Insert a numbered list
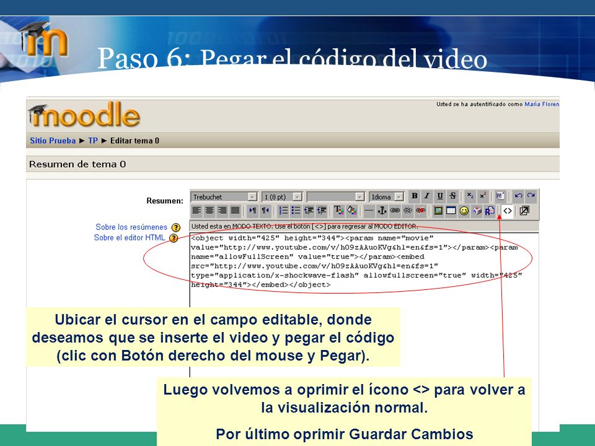This screenshot has width=595, height=446. tap(283, 211)
